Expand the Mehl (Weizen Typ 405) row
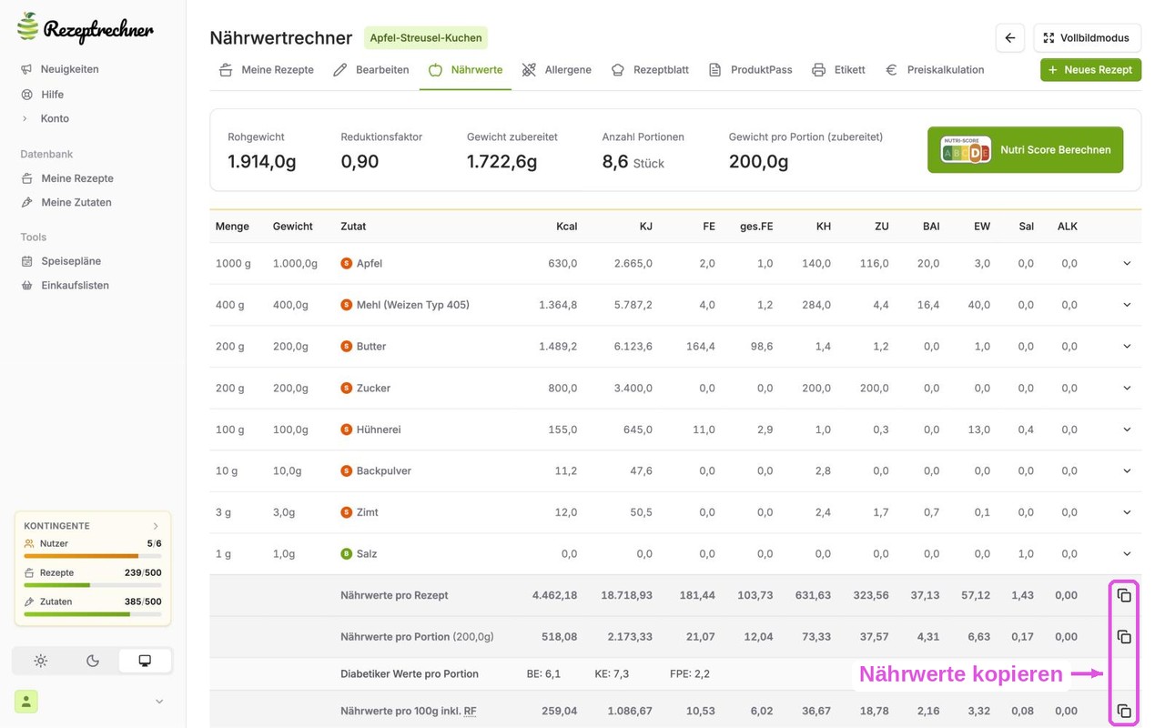Viewport: 1165px width, 728px height. pos(1127,305)
